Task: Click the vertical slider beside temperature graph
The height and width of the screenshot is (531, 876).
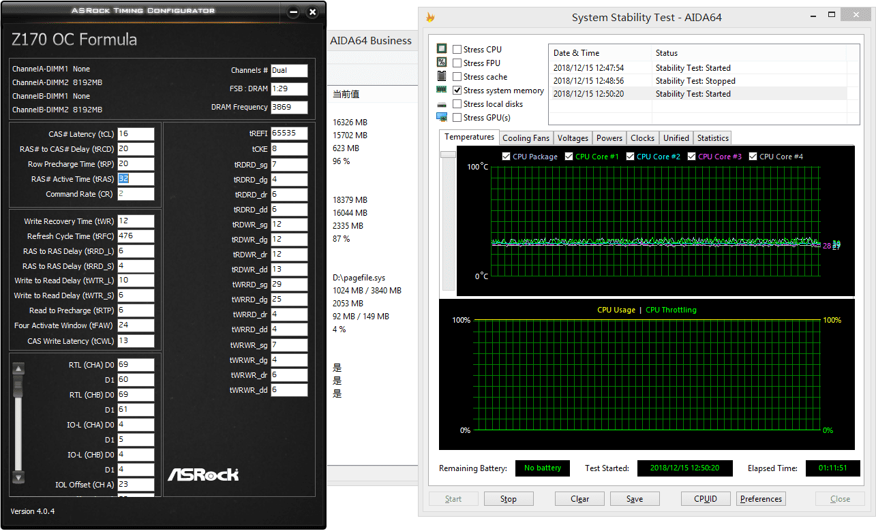Action: pyautogui.click(x=448, y=221)
